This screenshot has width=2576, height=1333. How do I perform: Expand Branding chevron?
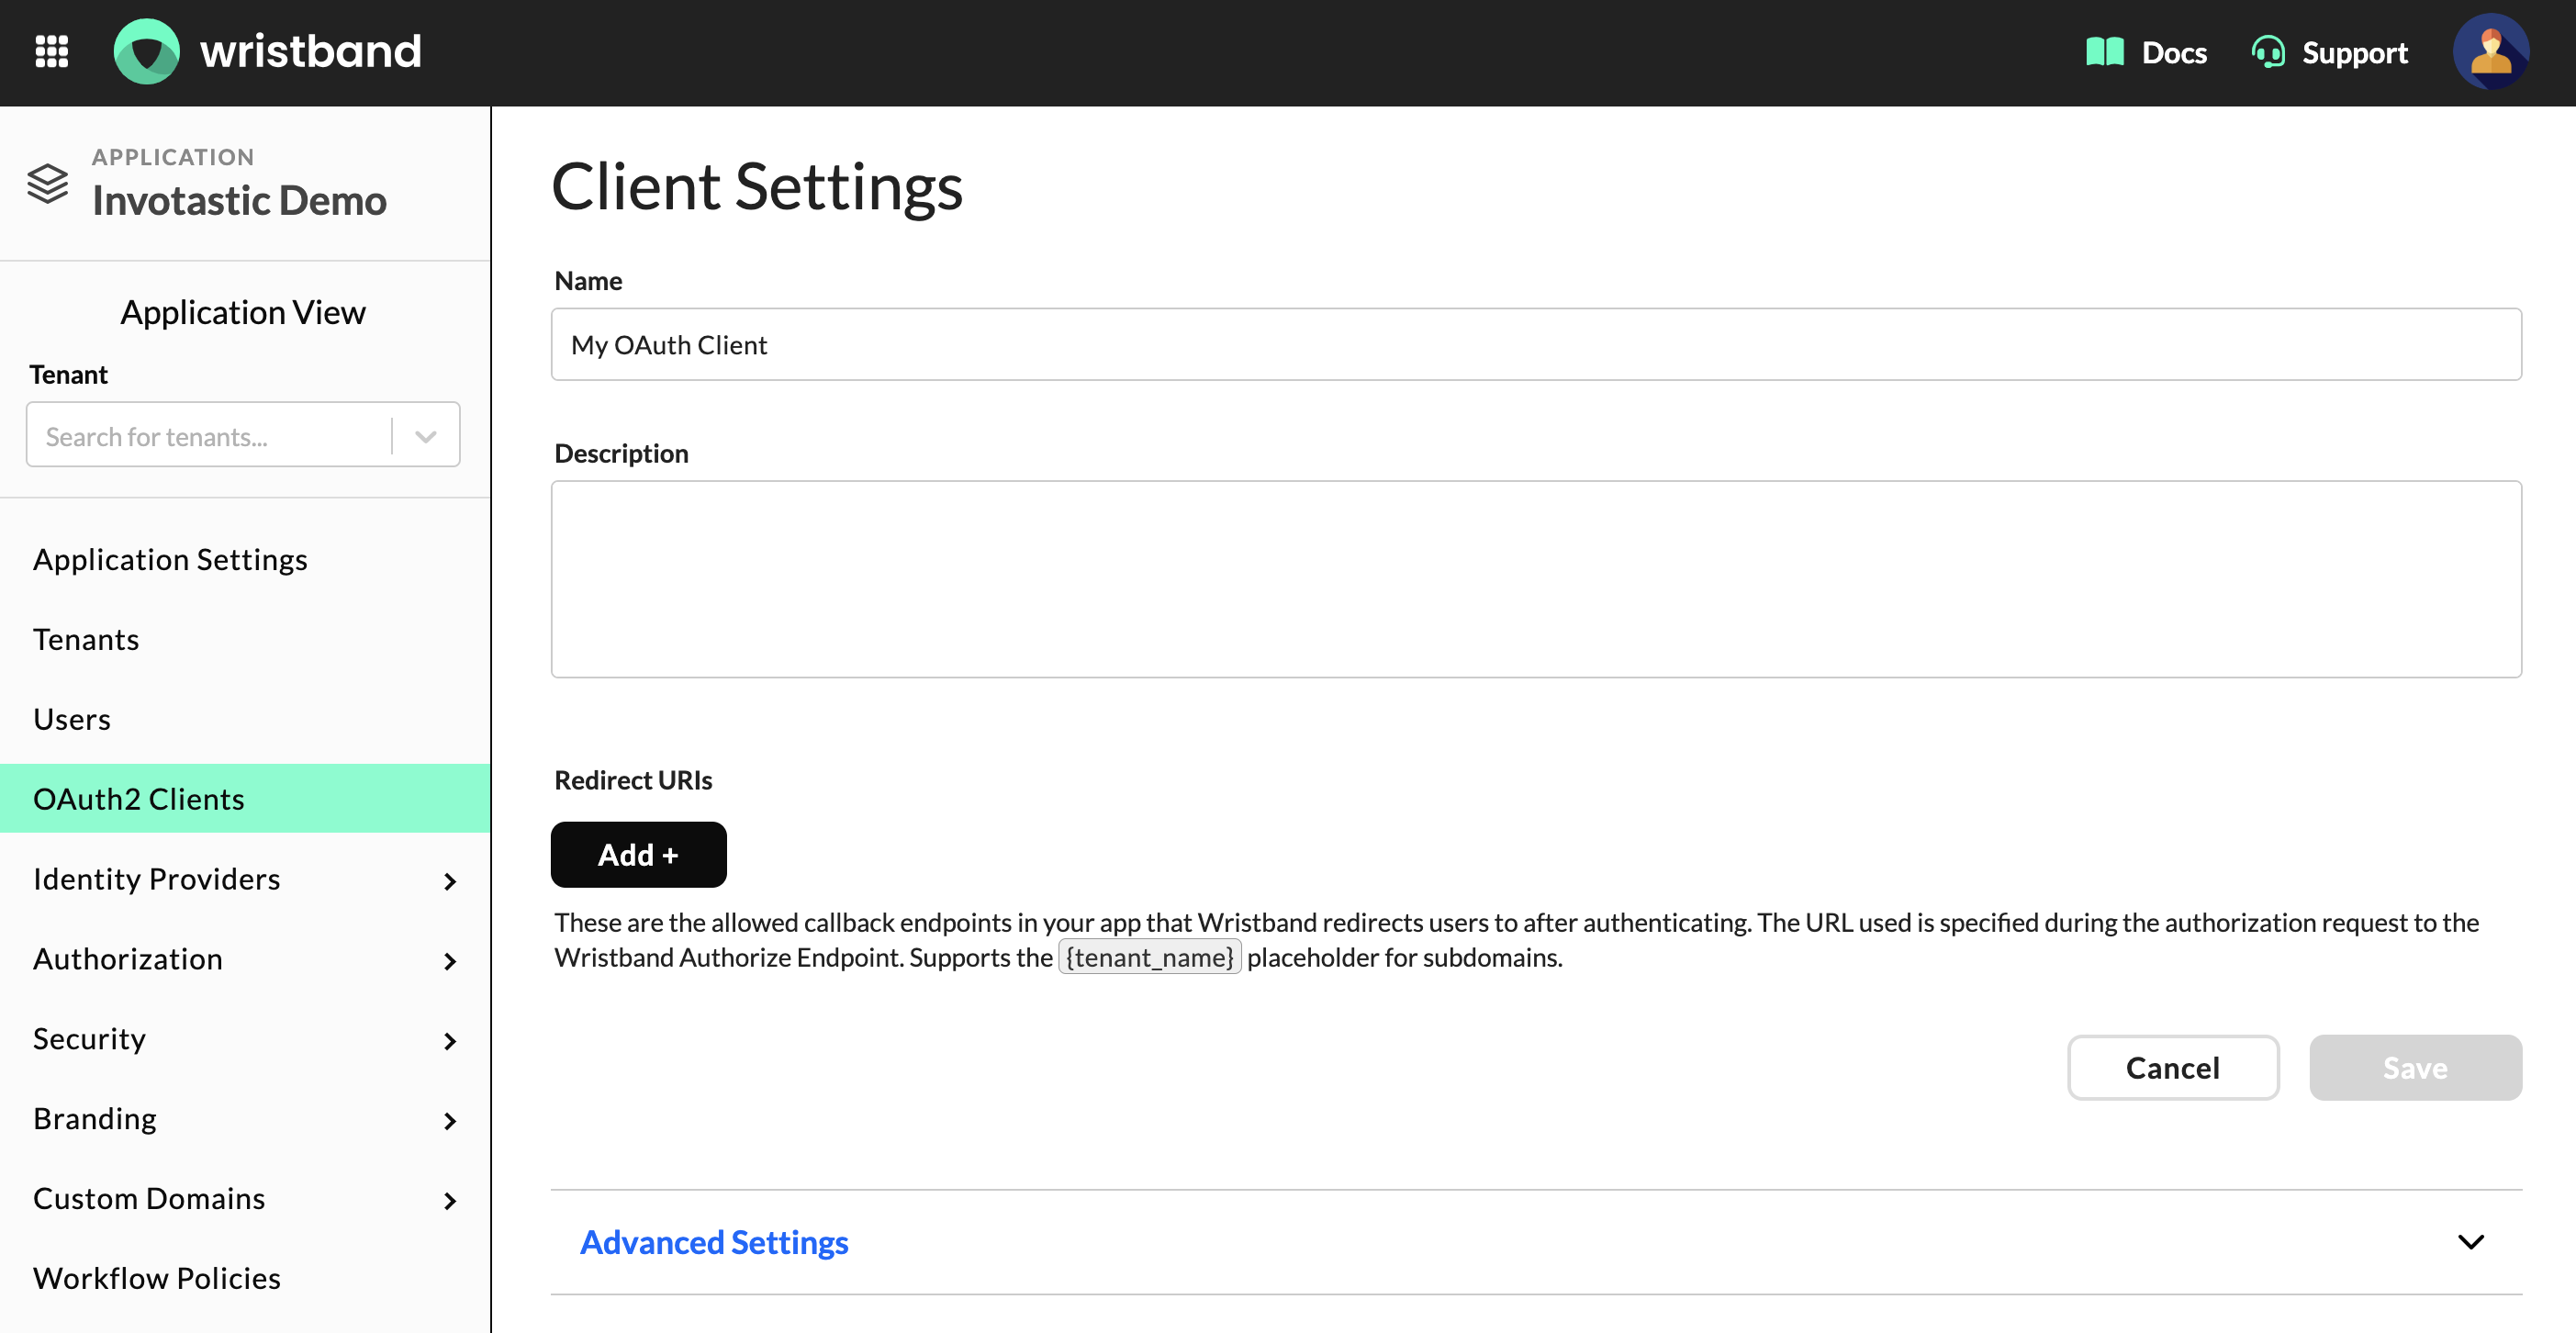click(450, 1121)
